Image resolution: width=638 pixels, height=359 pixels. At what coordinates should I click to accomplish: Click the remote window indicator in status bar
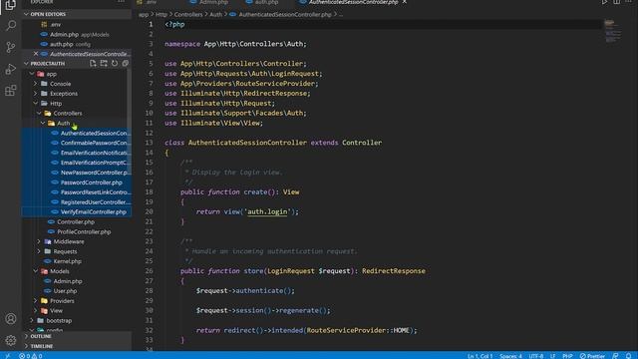pos(8,356)
